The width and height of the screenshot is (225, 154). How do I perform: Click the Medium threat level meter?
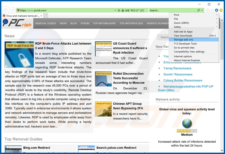click(x=187, y=131)
